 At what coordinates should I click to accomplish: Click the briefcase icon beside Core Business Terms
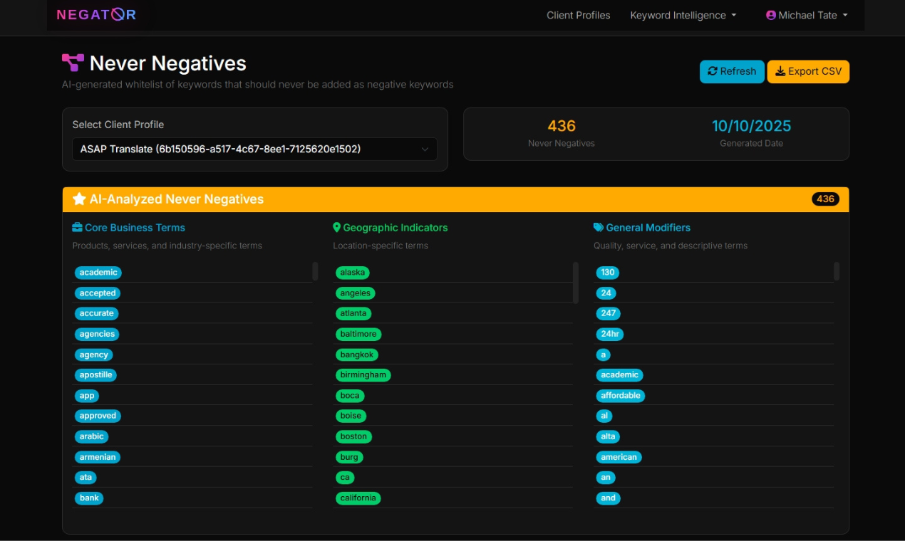click(77, 228)
